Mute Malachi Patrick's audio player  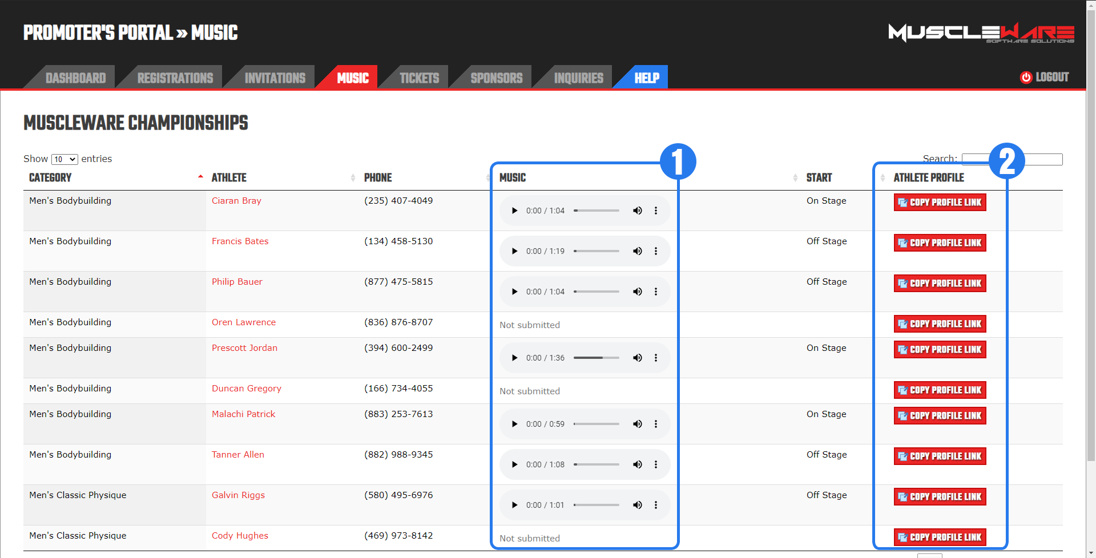(x=637, y=424)
